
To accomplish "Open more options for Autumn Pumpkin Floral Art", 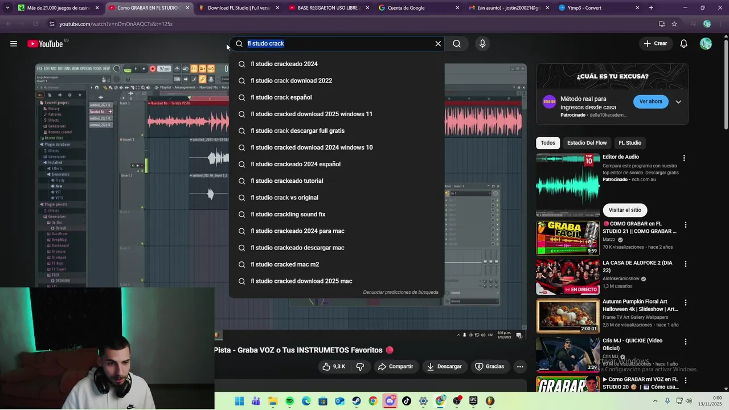I will [685, 303].
